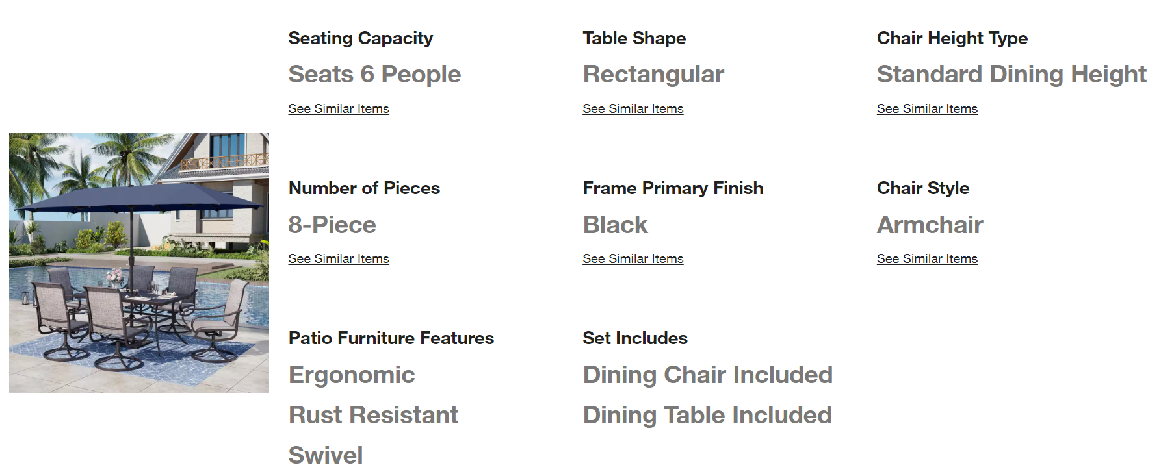Image resolution: width=1161 pixels, height=474 pixels.
Task: Click the Standard Dining Height value
Action: pyautogui.click(x=1011, y=75)
